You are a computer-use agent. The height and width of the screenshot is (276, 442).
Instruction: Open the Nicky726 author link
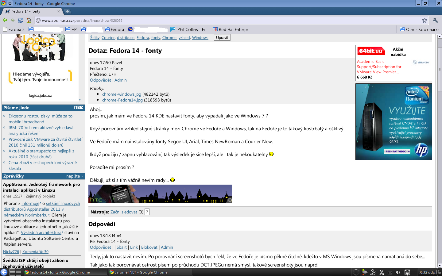[11, 252]
